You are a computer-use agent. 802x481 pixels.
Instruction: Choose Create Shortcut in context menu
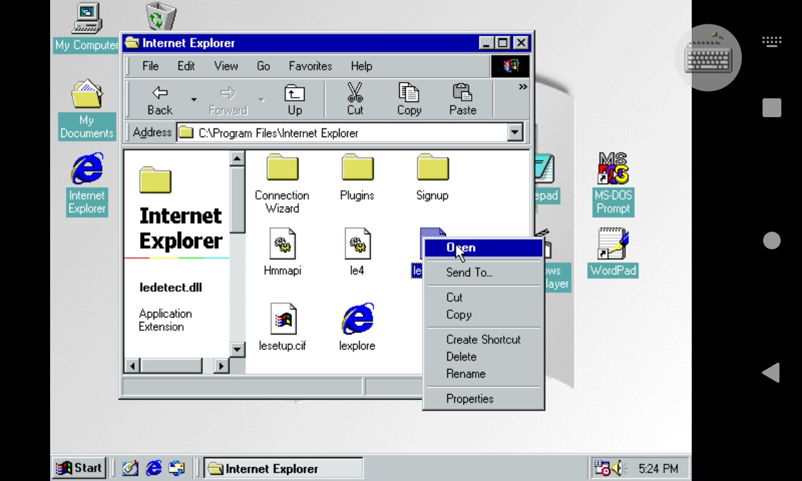[x=484, y=339]
